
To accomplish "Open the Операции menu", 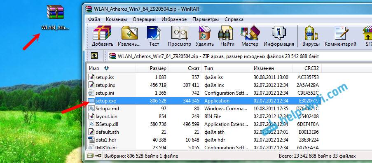I will [x=144, y=19].
